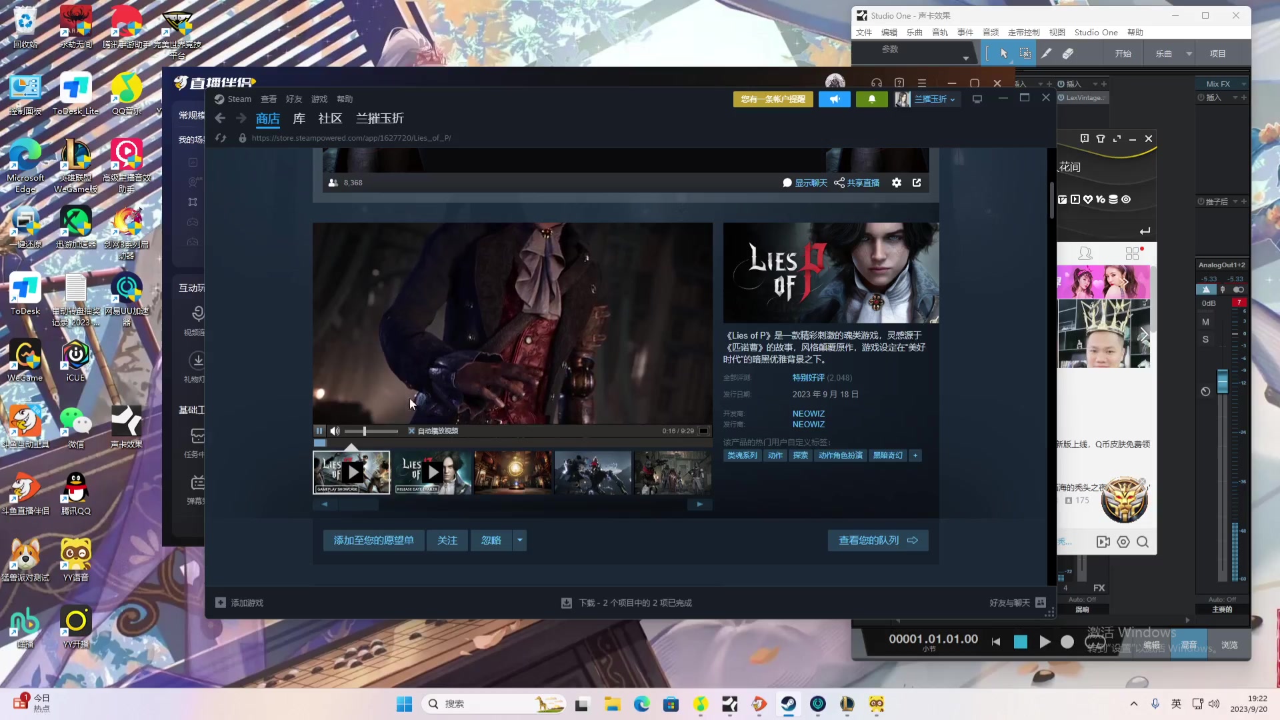Open the 商店 tab in Steam
This screenshot has width=1280, height=720.
pyautogui.click(x=267, y=119)
